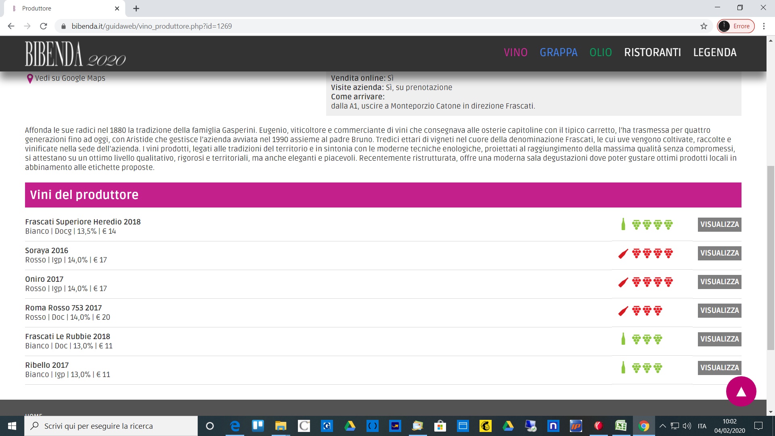Image resolution: width=775 pixels, height=436 pixels.
Task: Reload the page
Action: click(x=44, y=26)
